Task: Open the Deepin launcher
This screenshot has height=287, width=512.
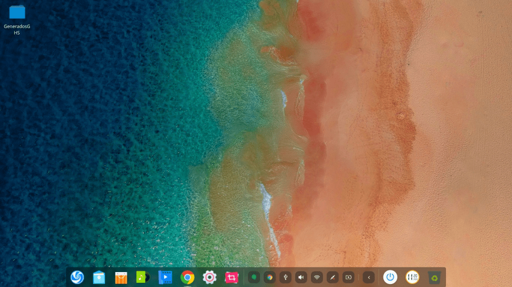Action: coord(77,277)
